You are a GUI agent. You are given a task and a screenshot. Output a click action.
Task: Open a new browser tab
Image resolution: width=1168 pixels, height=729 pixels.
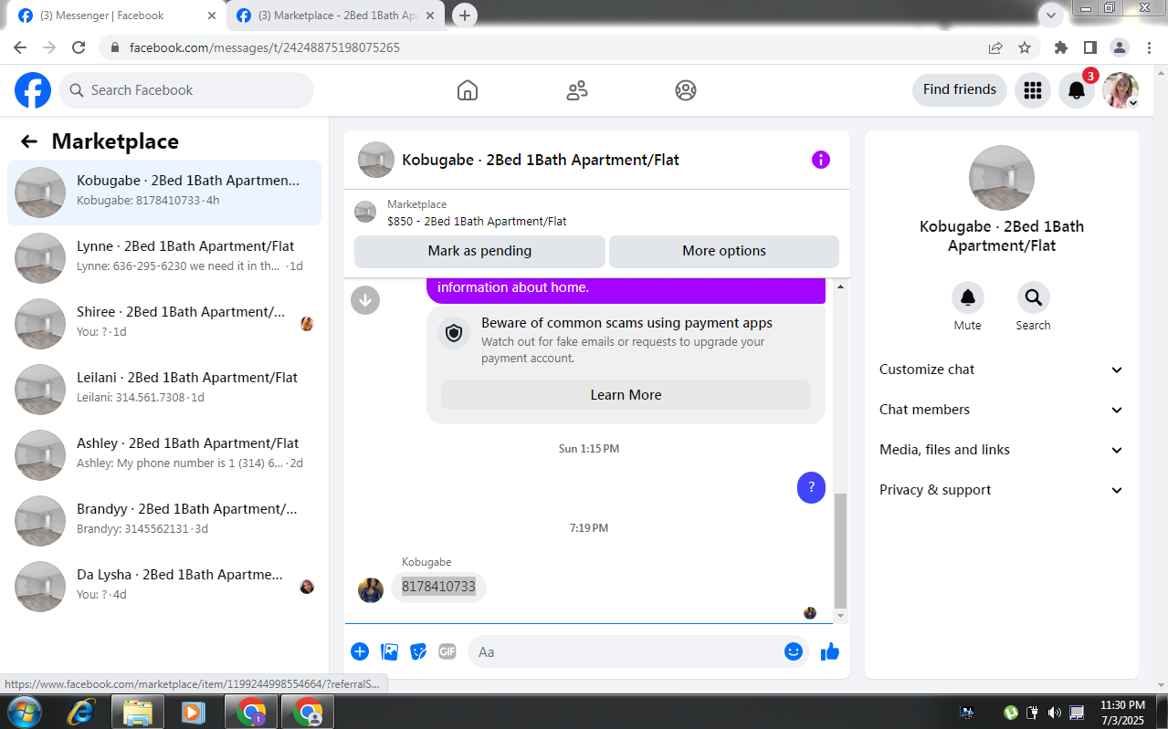465,16
